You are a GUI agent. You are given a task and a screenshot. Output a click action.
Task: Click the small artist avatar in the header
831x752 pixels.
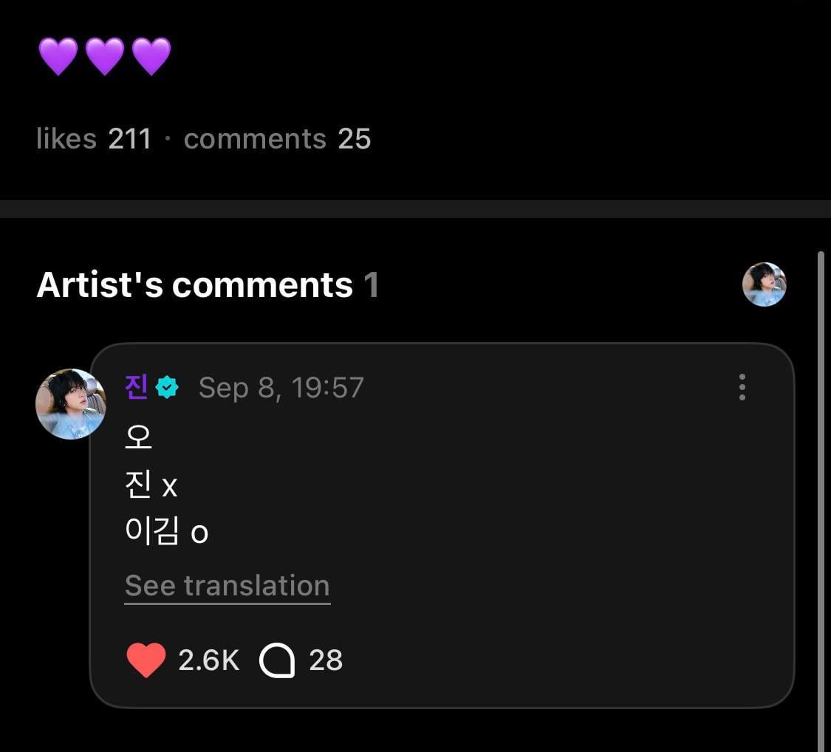(764, 284)
